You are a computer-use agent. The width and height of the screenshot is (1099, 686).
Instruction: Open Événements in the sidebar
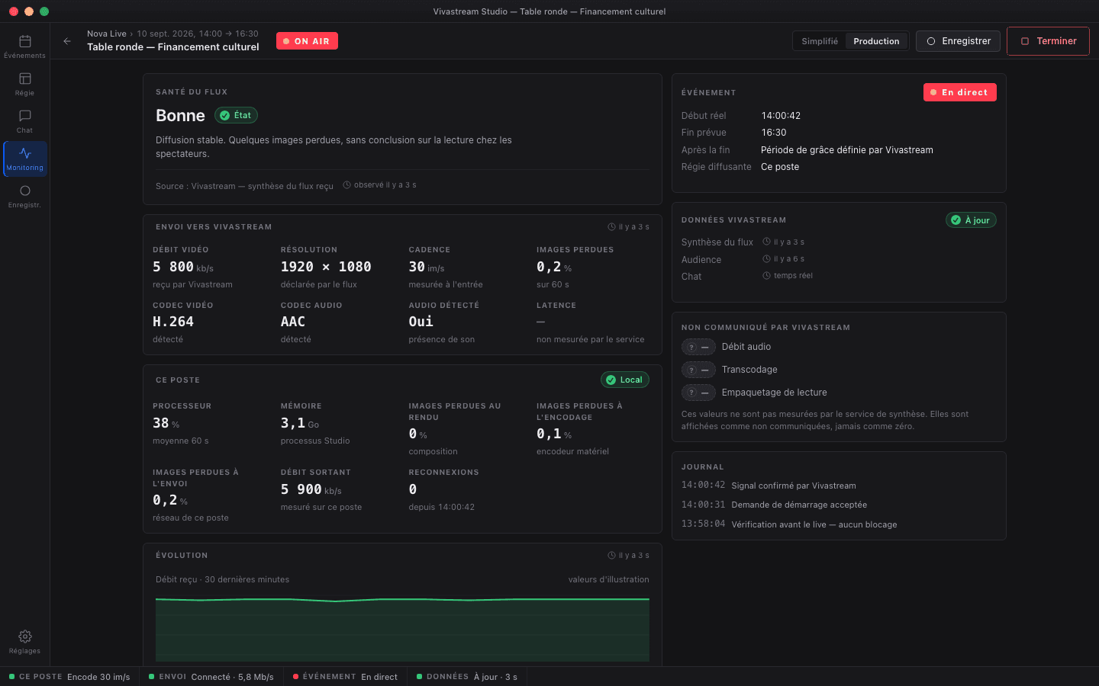coord(24,46)
